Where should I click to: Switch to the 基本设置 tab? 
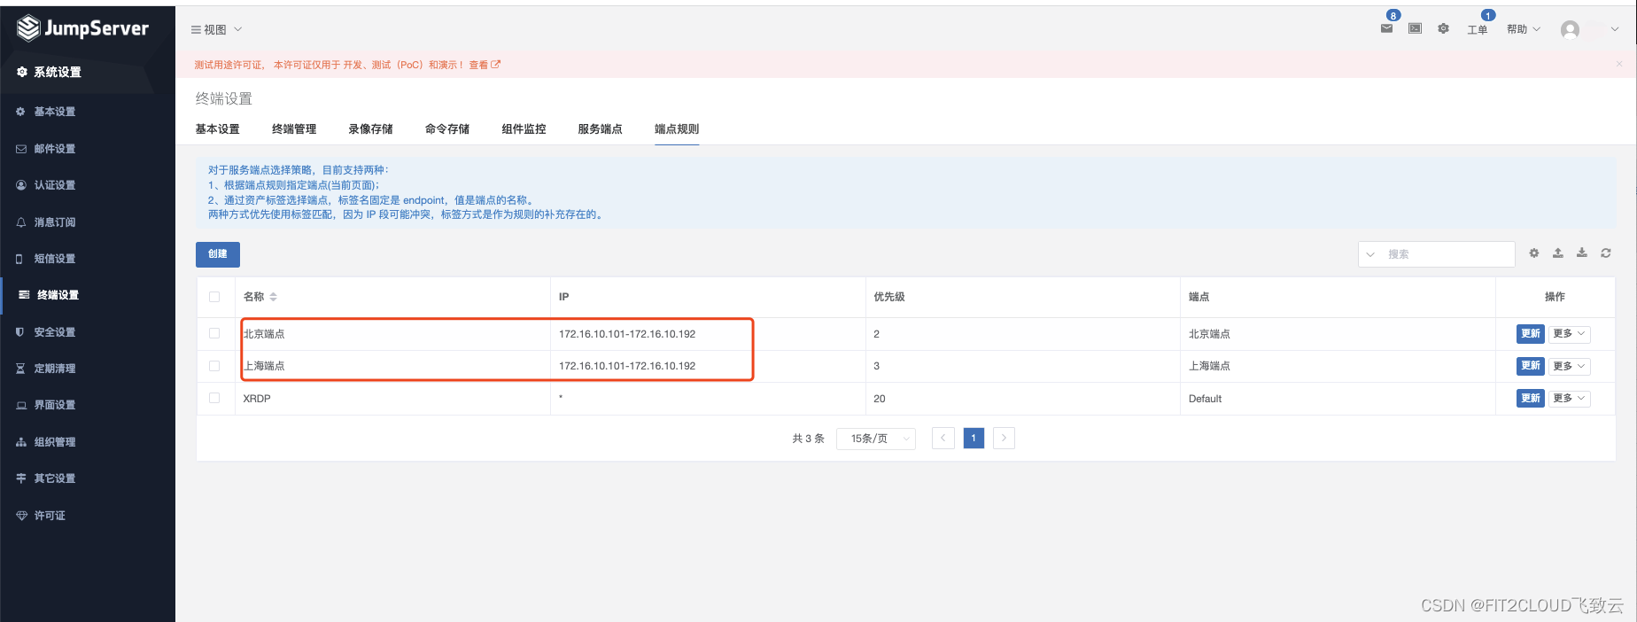click(x=218, y=129)
